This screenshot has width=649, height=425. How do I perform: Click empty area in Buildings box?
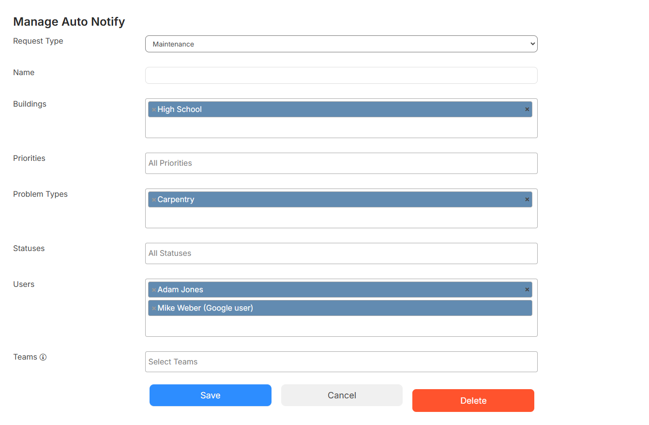pos(341,127)
